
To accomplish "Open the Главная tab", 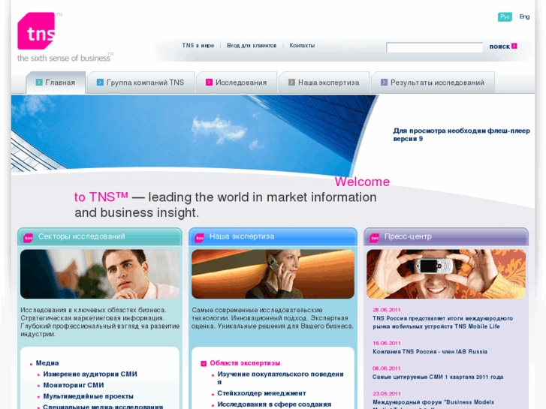I will tap(56, 83).
